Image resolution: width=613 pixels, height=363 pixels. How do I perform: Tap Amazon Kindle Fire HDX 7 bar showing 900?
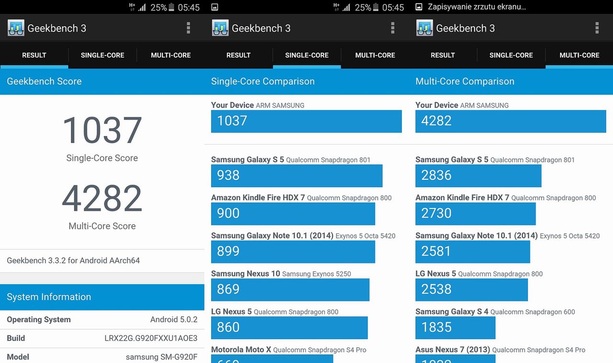tap(293, 213)
